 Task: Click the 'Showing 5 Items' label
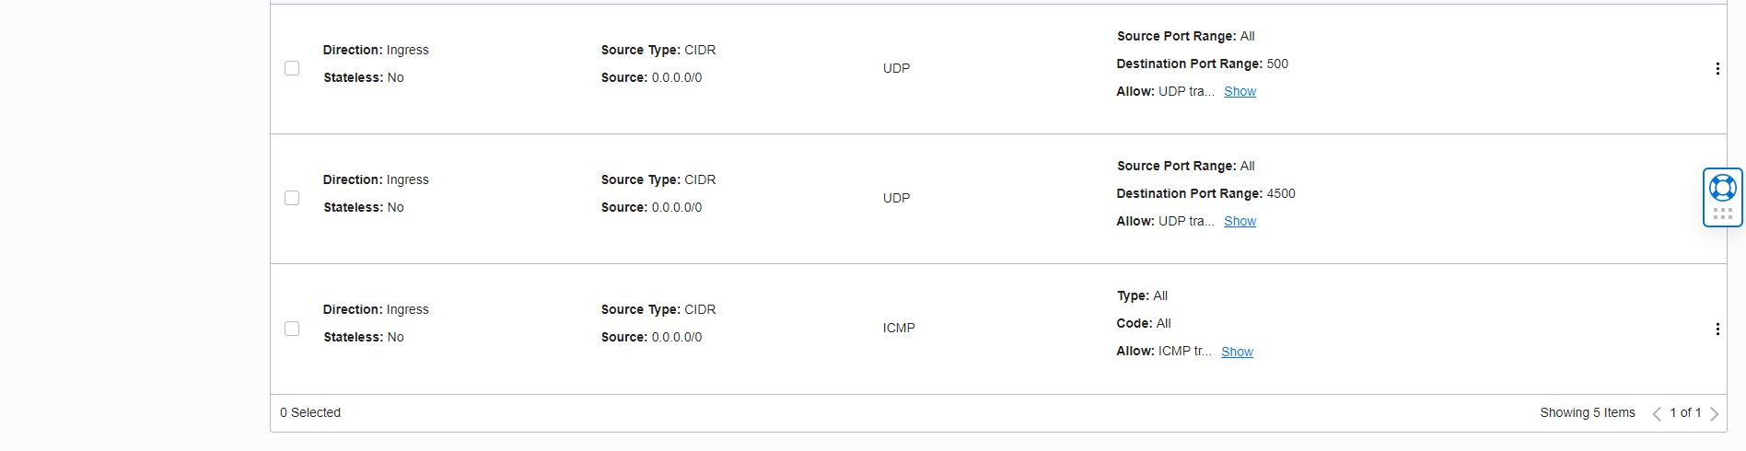pyautogui.click(x=1587, y=413)
